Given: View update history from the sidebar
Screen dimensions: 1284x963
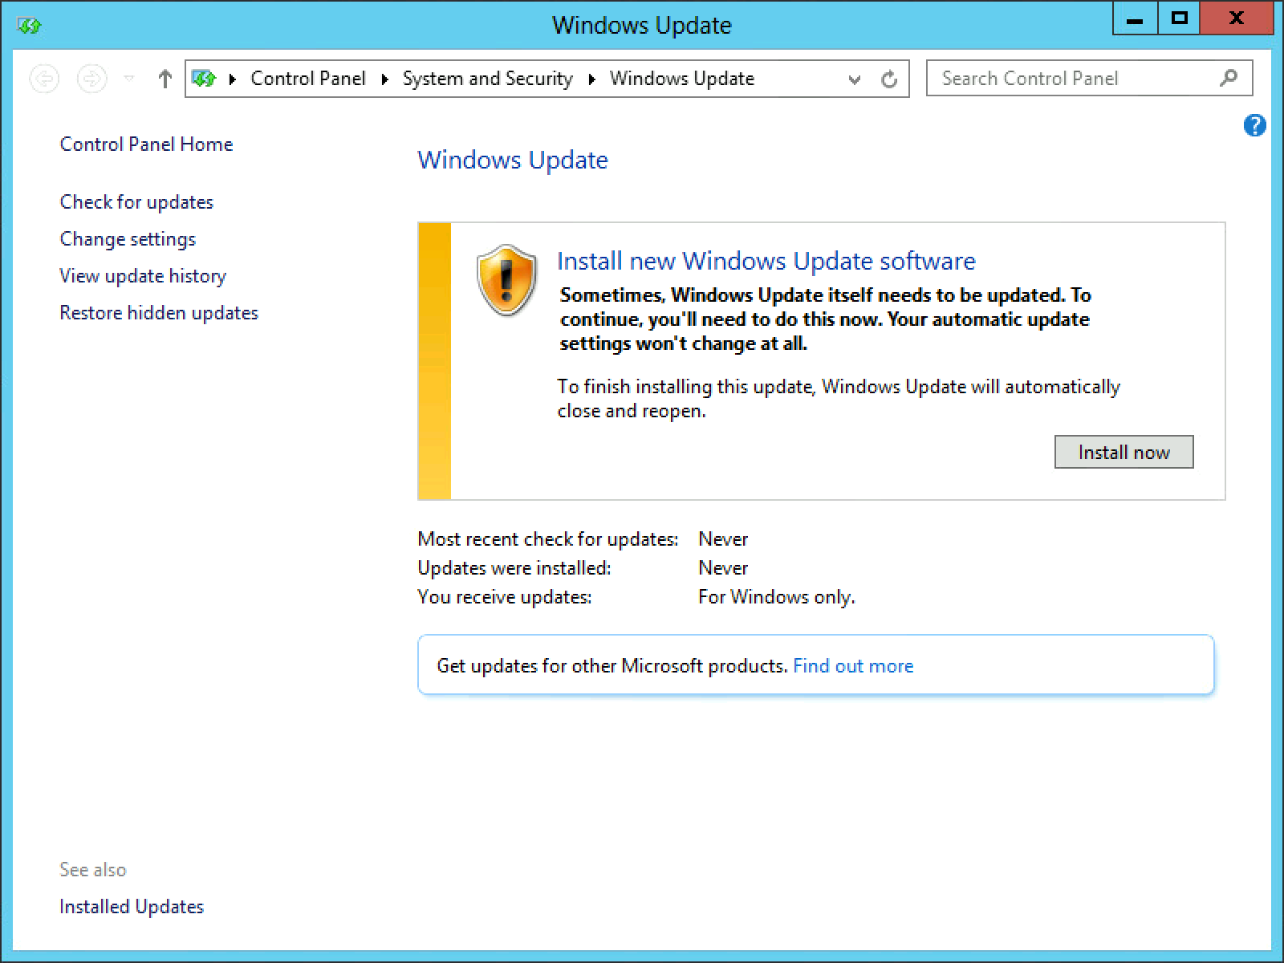Looking at the screenshot, I should click(143, 275).
